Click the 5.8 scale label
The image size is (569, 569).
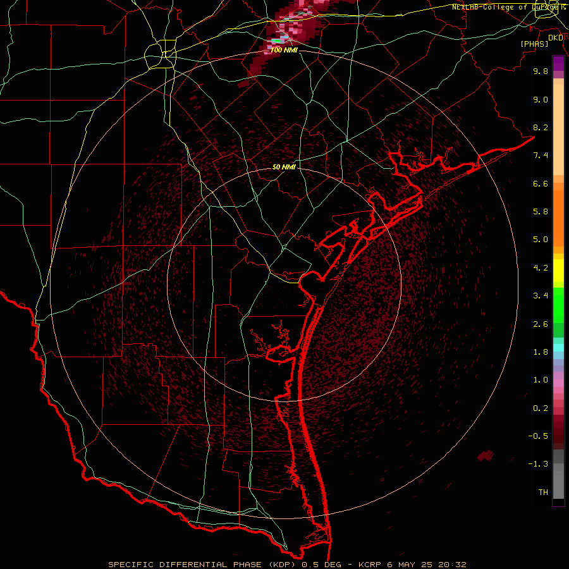(x=541, y=212)
